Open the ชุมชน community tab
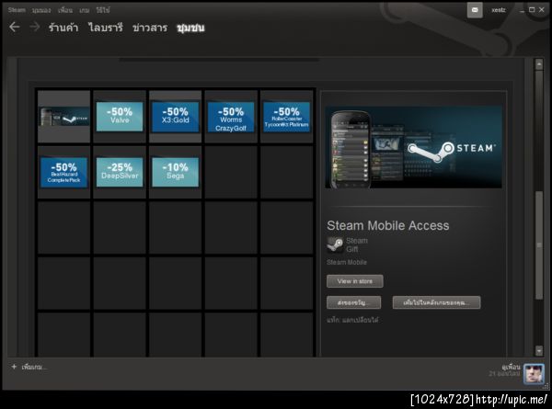This screenshot has height=409, width=552. click(x=190, y=28)
